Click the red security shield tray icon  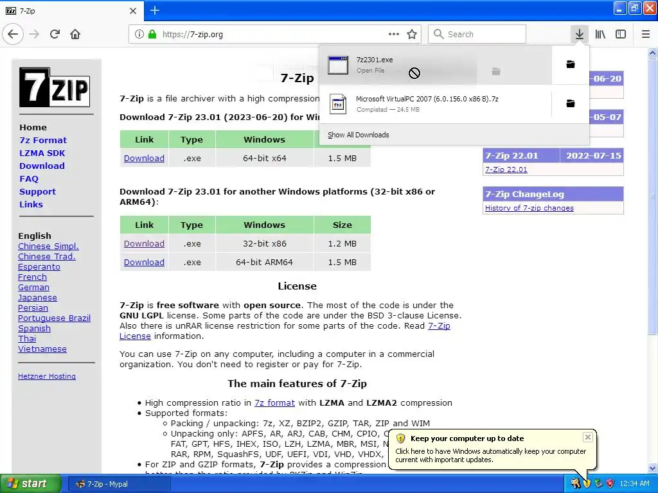coord(610,483)
